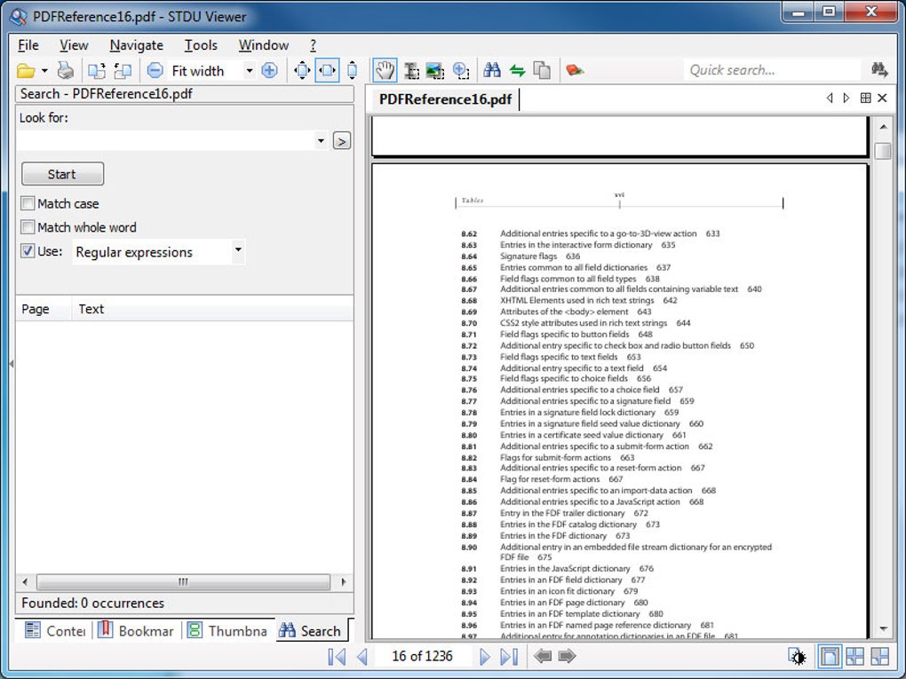
Task: Uncheck the Use checkbox
Action: [x=28, y=251]
